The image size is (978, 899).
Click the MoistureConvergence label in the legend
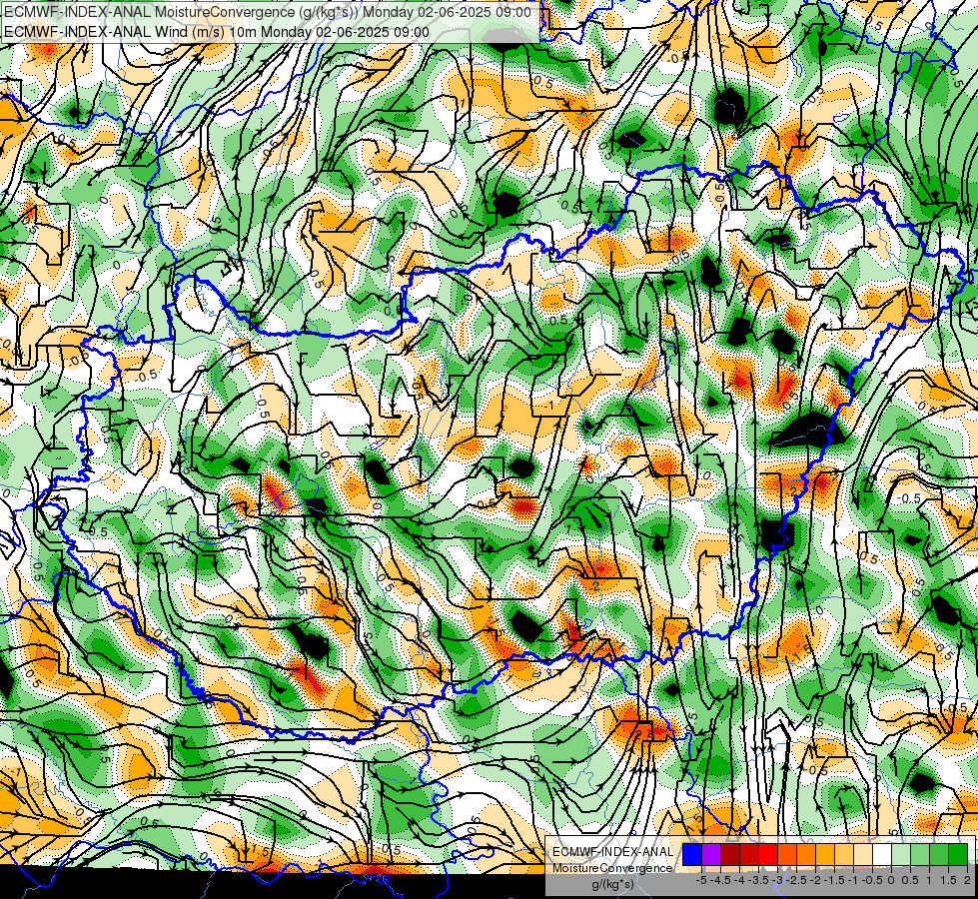(612, 868)
